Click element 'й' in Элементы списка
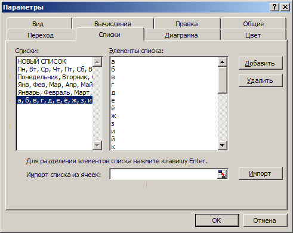293x233 pixels. 113,139
